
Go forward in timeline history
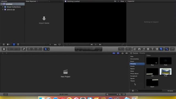coord(7,53)
